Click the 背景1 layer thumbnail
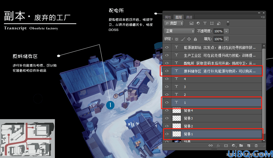 (176, 134)
